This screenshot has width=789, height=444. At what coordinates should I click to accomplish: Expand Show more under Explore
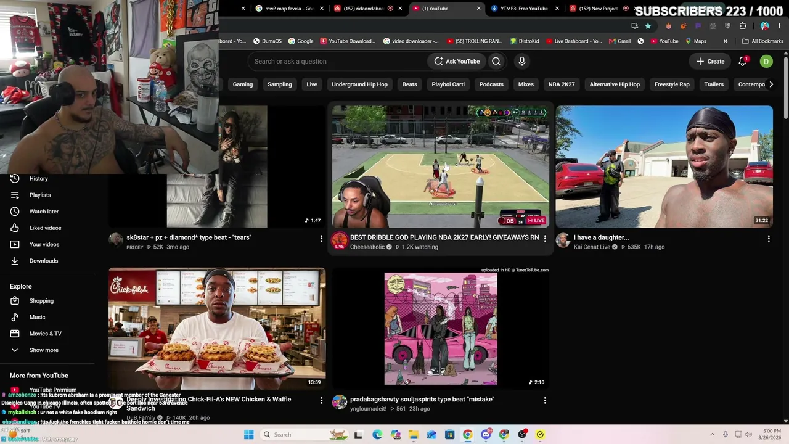click(x=44, y=350)
